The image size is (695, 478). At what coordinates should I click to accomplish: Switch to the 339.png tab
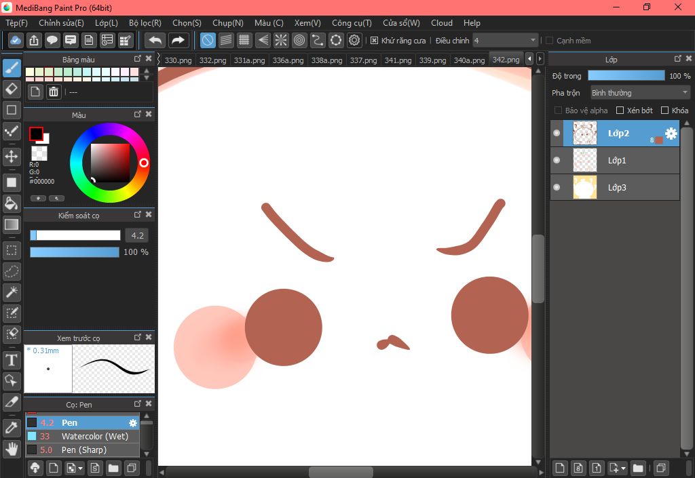tap(432, 60)
